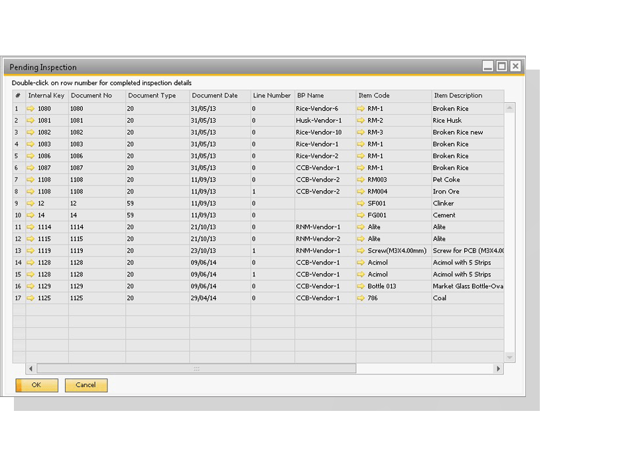This screenshot has height=450, width=626.
Task: Open link arrow for Internal Key 1080
Action: [31, 107]
